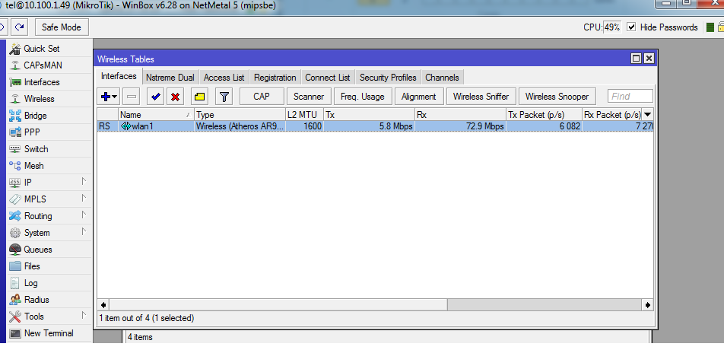The image size is (724, 350).
Task: Click the wlan1 interface icon
Action: tap(125, 126)
